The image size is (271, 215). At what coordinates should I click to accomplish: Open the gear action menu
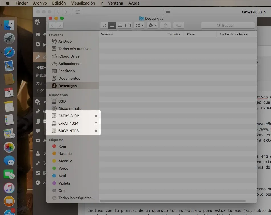[x=152, y=25]
